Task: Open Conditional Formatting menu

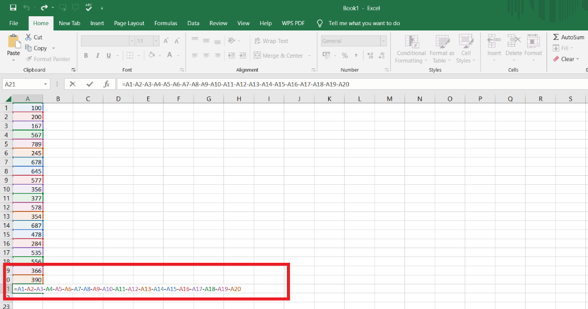Action: point(411,49)
